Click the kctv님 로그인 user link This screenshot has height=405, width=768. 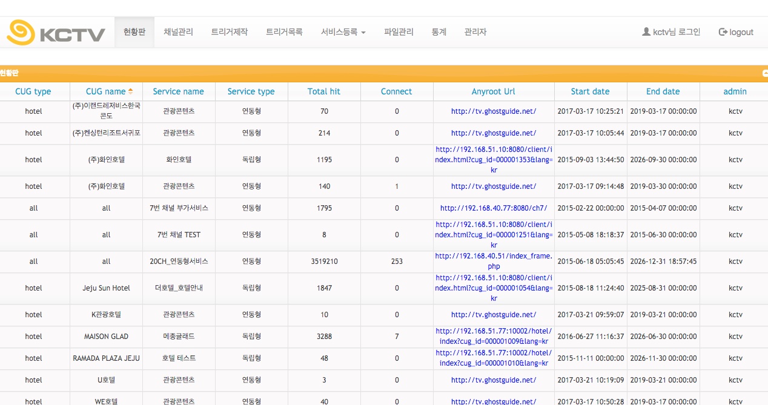[671, 32]
